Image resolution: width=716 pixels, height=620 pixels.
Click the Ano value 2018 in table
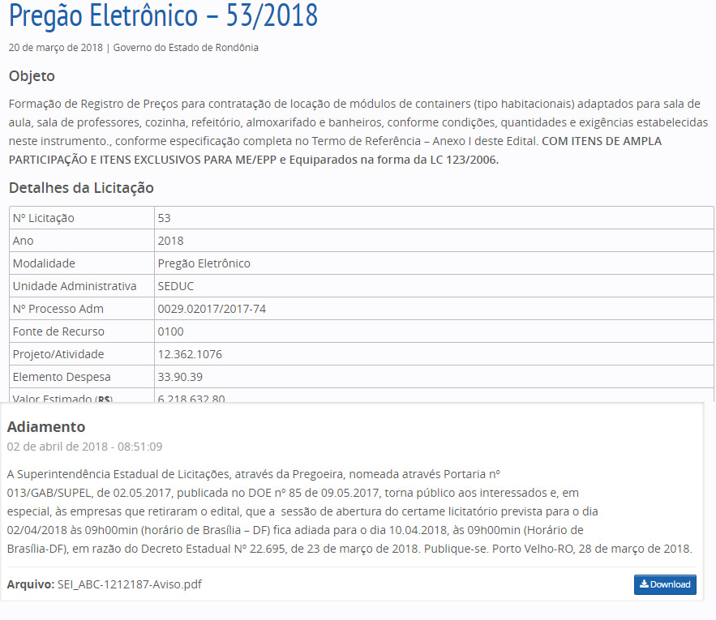point(171,241)
